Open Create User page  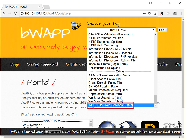pos(76,64)
